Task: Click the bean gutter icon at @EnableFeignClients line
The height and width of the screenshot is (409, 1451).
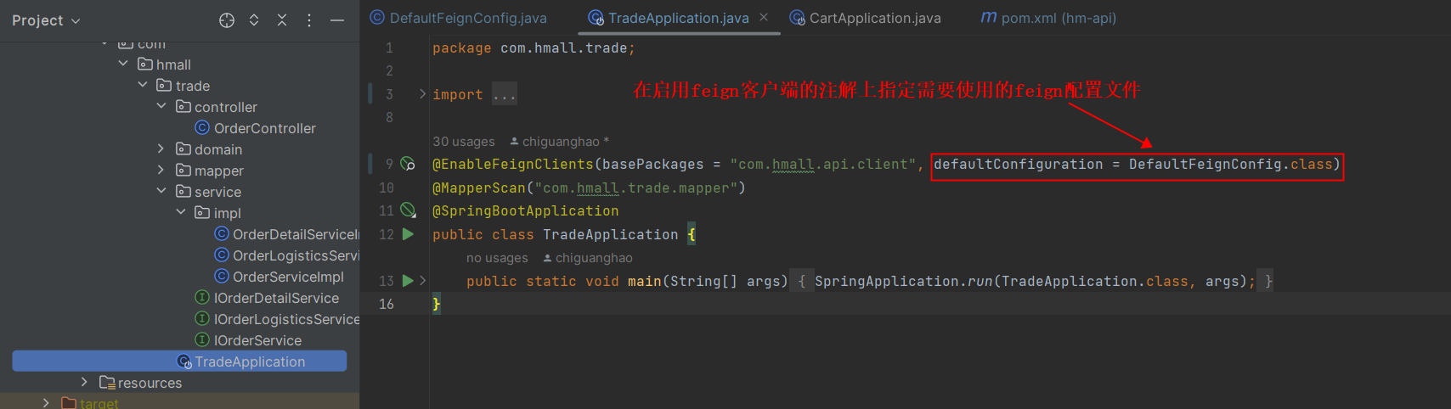Action: [408, 164]
